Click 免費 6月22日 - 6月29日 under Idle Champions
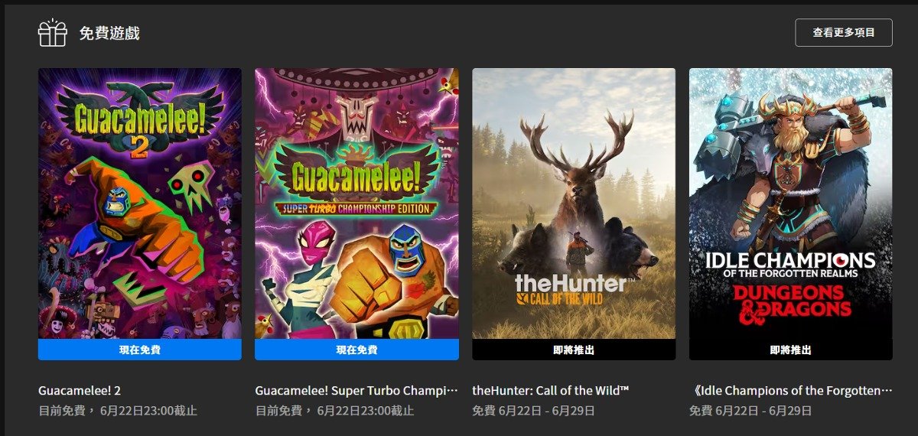 pos(750,411)
